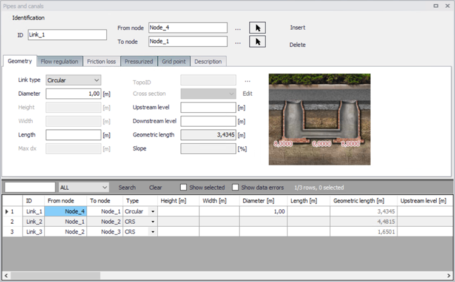Click the Clear button
The height and width of the screenshot is (282, 455).
point(155,187)
